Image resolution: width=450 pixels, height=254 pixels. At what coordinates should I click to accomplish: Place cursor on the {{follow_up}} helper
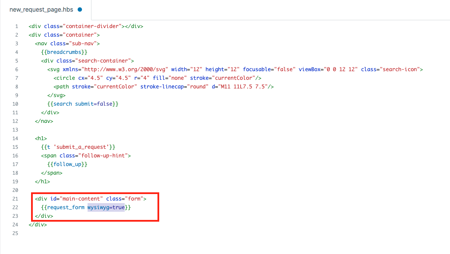[x=67, y=164]
